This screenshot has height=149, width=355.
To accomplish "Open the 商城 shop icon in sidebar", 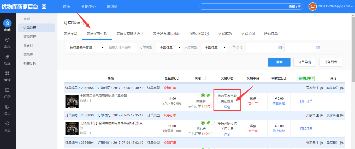I will 7,23.
